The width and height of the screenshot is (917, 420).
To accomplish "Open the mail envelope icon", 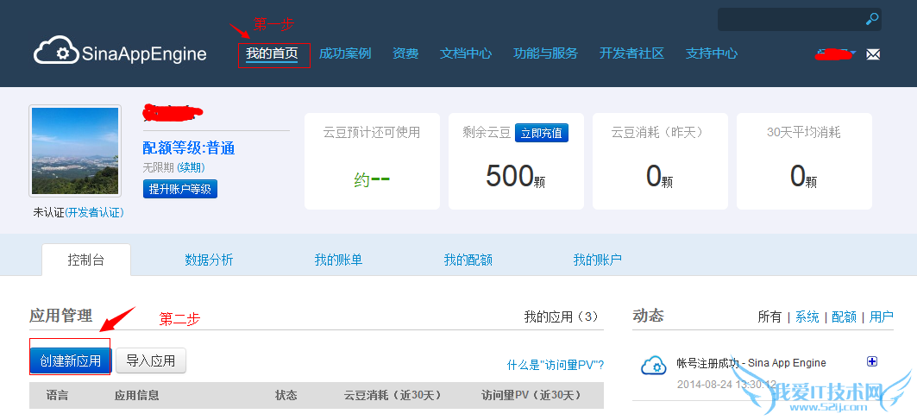I will 873,54.
